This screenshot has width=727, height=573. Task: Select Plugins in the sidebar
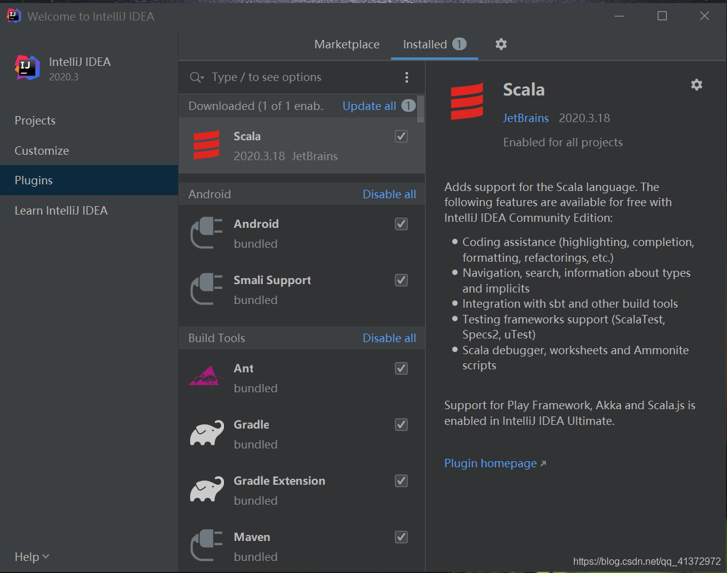[89, 180]
